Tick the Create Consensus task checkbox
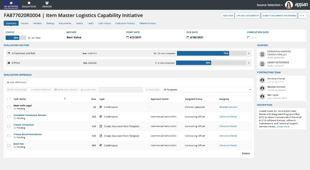 coord(9,126)
